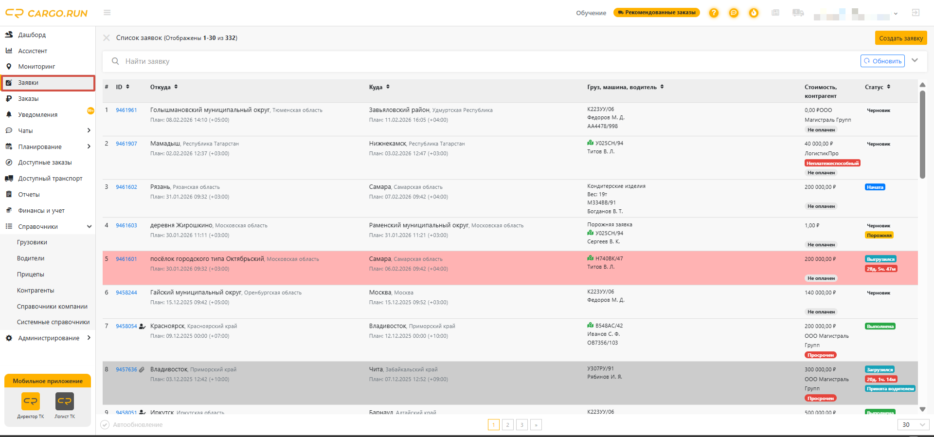Click the table's vertical scrollbar thumb

point(922,134)
